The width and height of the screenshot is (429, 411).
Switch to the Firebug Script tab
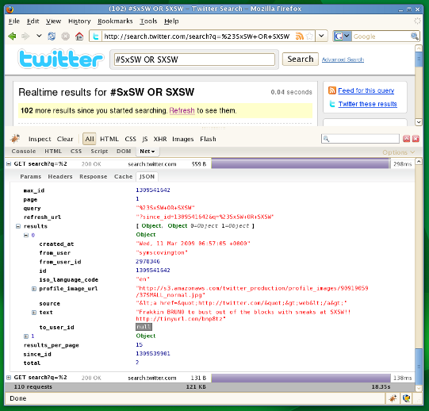click(x=99, y=151)
